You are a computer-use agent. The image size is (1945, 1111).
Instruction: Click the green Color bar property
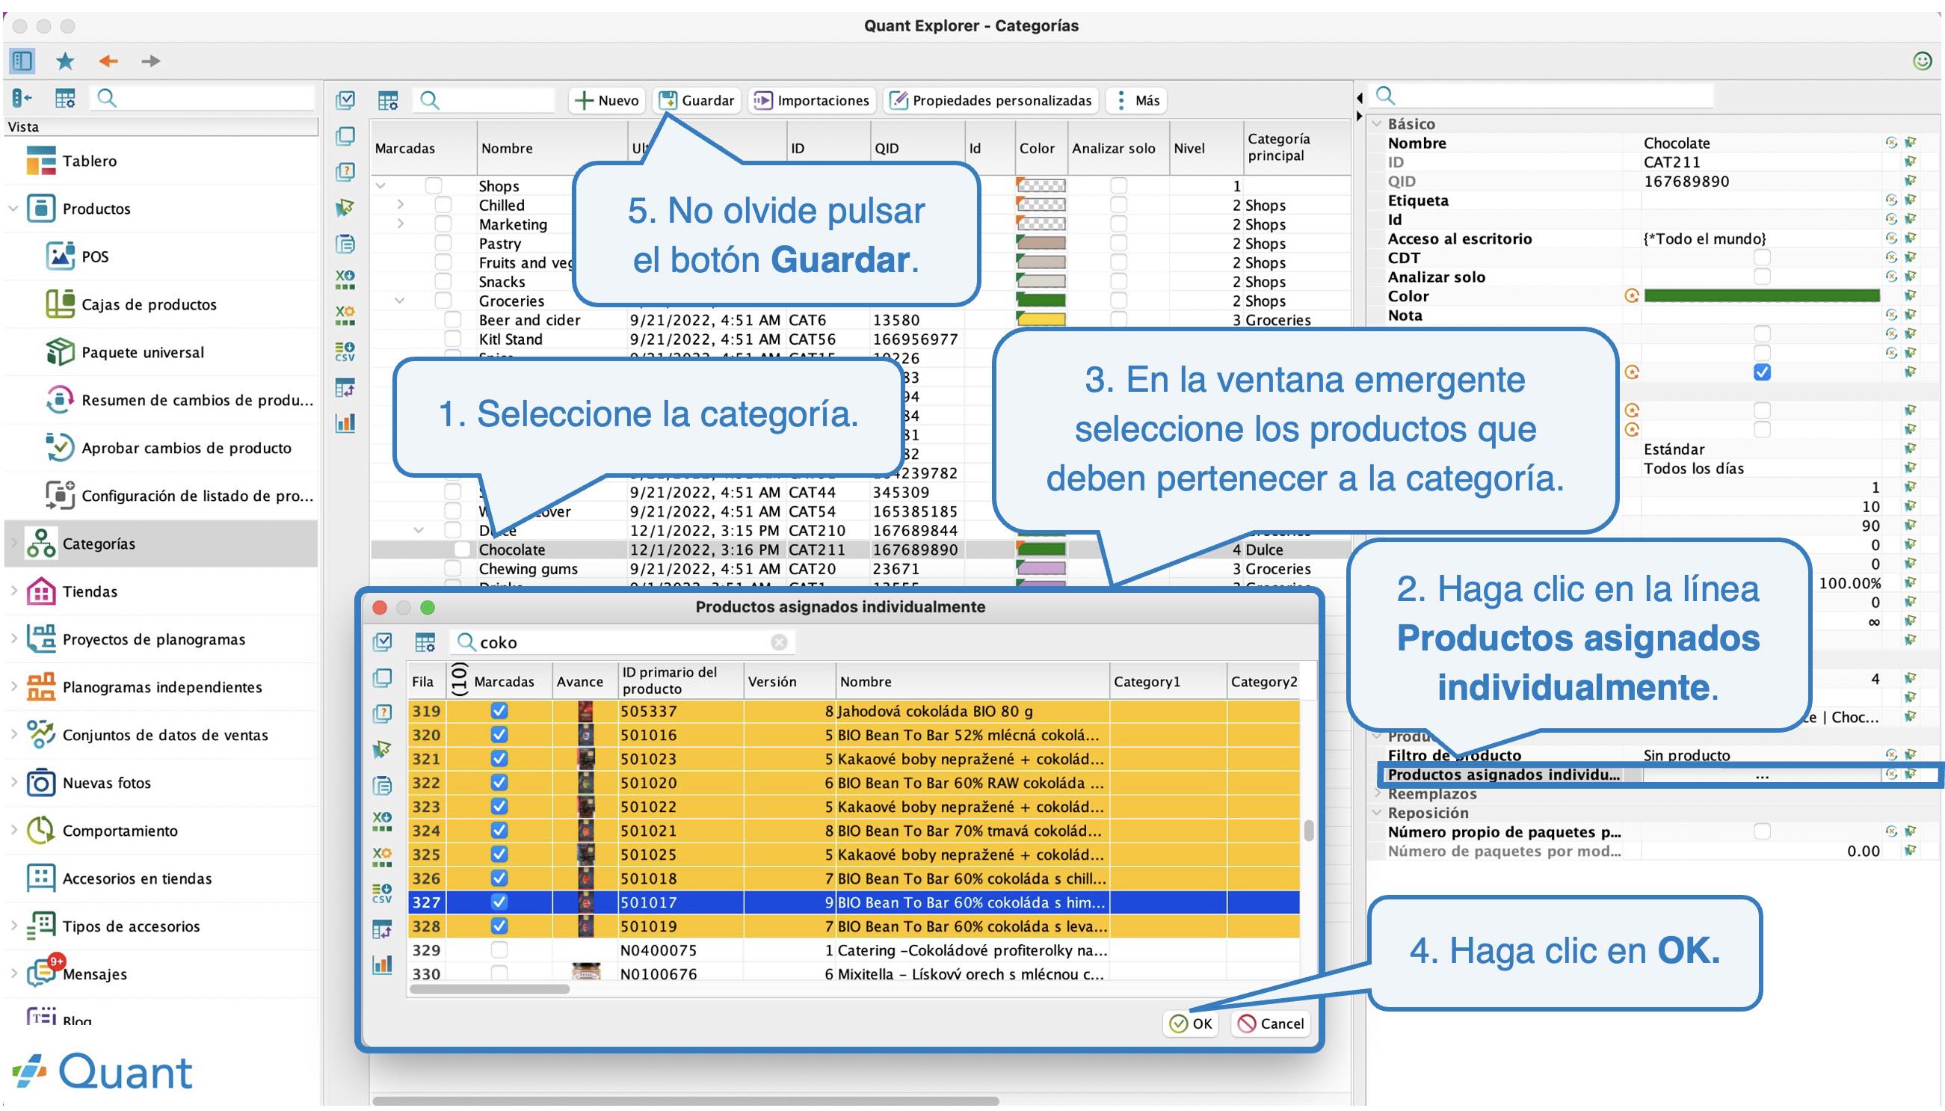pyautogui.click(x=1761, y=296)
